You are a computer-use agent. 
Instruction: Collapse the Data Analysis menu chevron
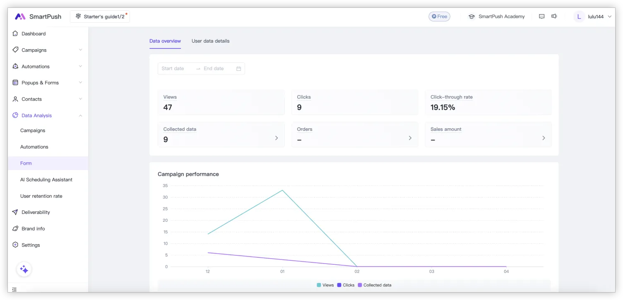(80, 115)
